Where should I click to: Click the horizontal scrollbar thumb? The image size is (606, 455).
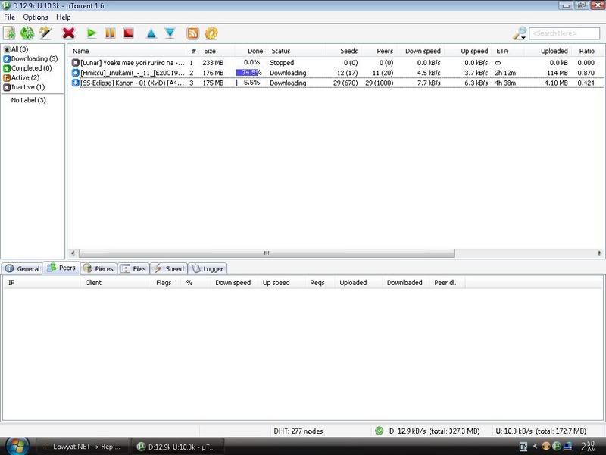[267, 253]
